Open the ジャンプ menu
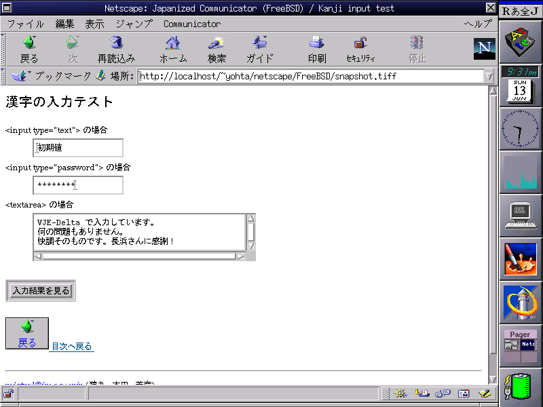The width and height of the screenshot is (543, 407). [134, 24]
